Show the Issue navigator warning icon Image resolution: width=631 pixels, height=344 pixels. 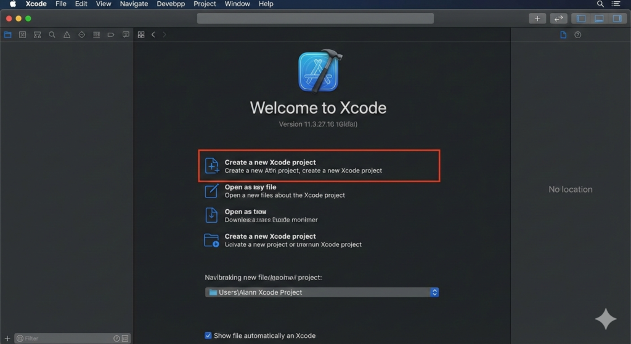pos(67,35)
